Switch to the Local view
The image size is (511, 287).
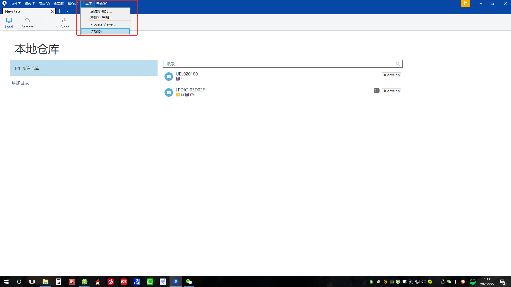9,23
